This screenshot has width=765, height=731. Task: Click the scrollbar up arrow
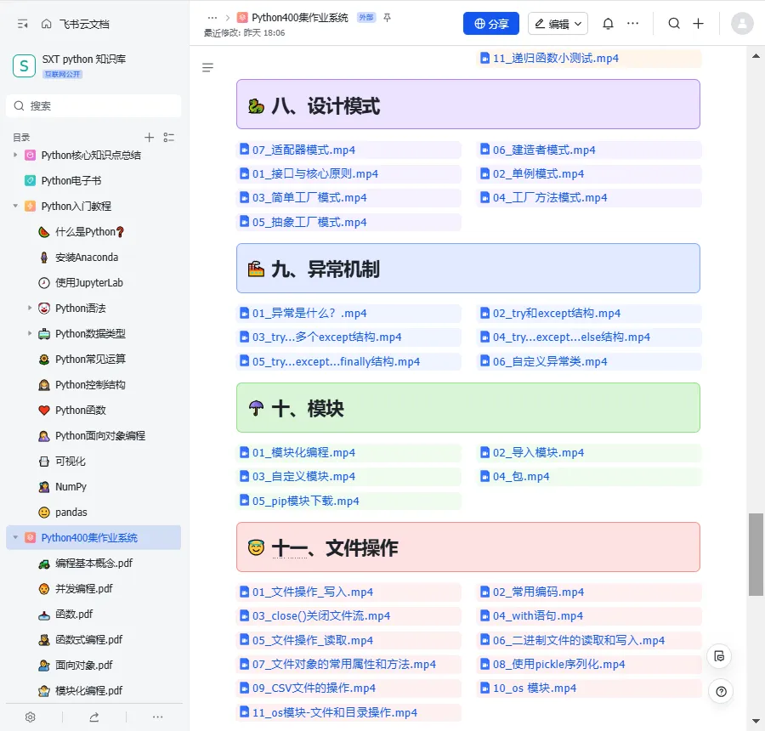click(x=756, y=56)
